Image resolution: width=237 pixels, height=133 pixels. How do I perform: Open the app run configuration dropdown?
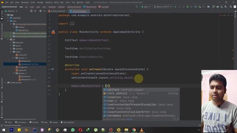pos(146,7)
